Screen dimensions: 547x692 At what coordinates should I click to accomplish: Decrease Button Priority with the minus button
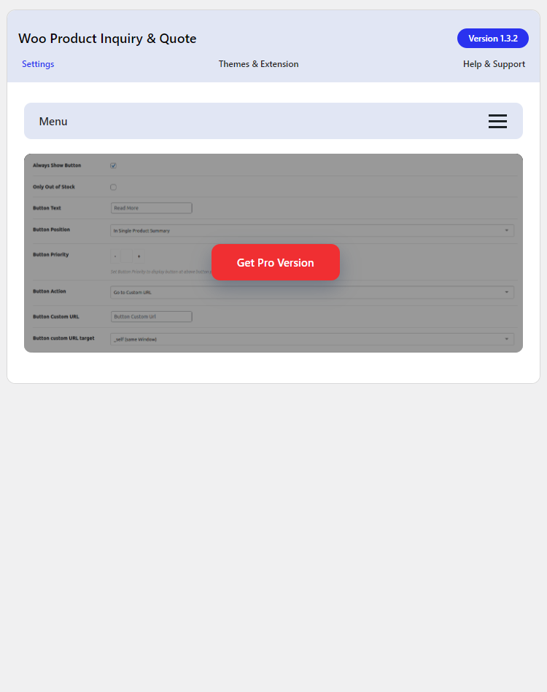115,256
